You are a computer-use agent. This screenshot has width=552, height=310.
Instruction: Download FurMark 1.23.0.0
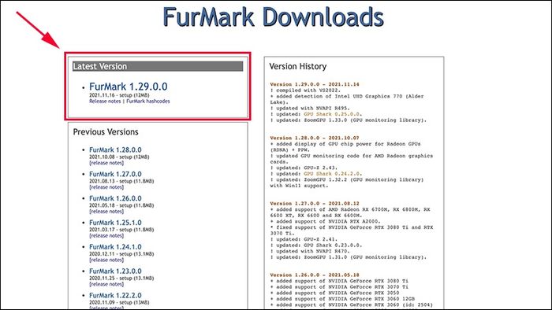tap(115, 271)
